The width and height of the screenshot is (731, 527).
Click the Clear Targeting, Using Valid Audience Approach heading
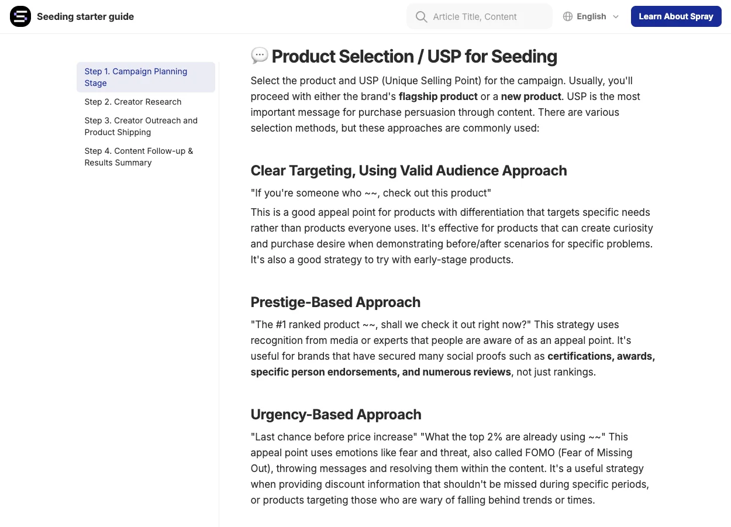click(x=409, y=171)
